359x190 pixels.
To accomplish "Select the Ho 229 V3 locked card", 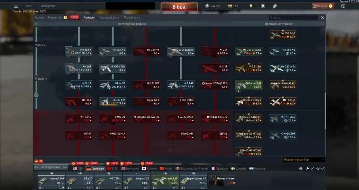I will (x=147, y=52).
